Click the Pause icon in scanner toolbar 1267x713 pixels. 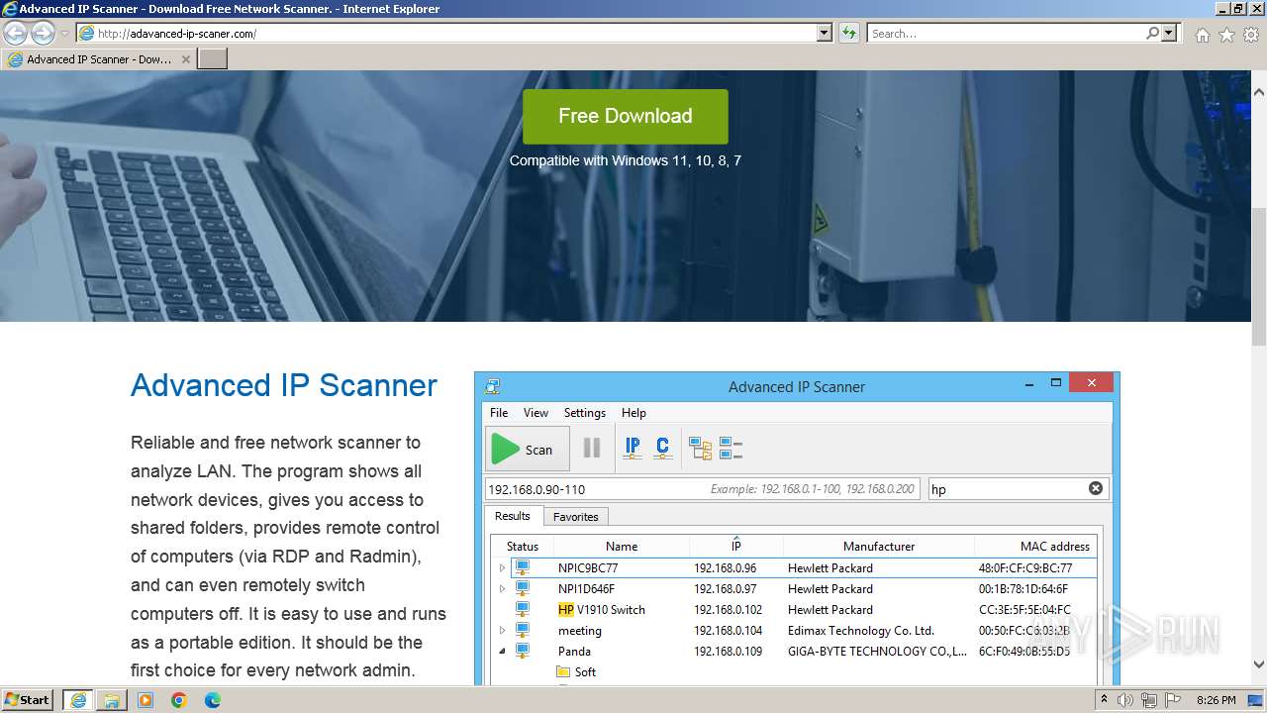[592, 449]
